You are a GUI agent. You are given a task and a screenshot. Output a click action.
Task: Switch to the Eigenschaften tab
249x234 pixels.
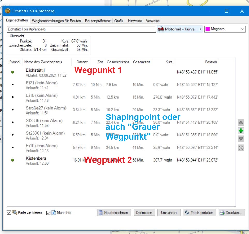click(x=17, y=20)
